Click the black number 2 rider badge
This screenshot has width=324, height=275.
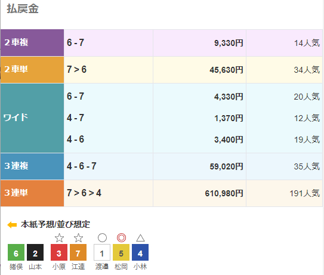(x=35, y=252)
